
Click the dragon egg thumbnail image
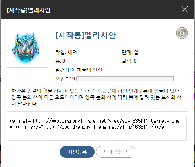click(x=27, y=47)
